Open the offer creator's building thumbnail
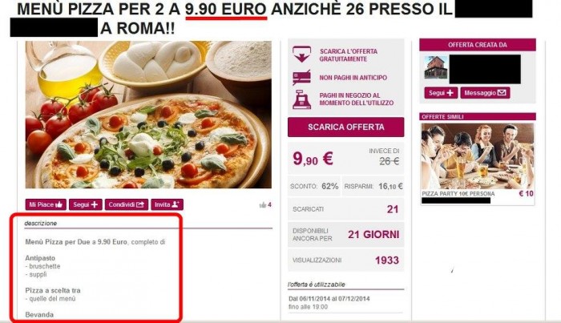Image resolution: width=561 pixels, height=323 pixels. [436, 67]
